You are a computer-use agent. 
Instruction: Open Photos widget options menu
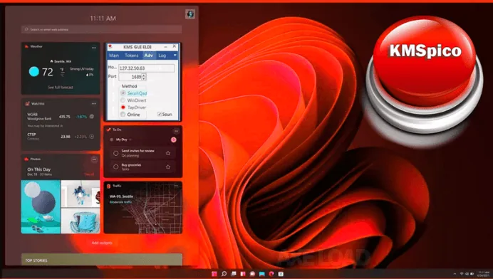(x=94, y=159)
